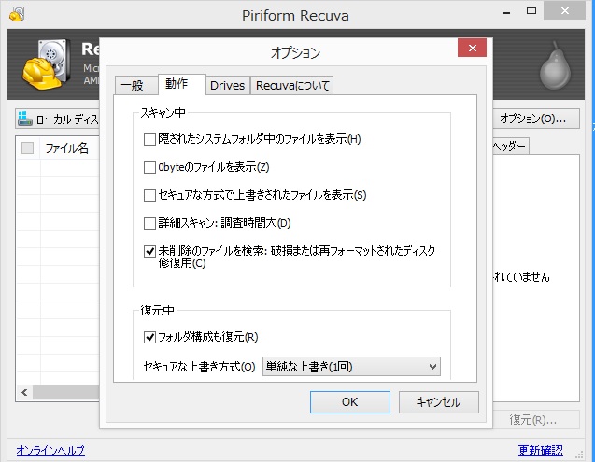Switch to the 一般 tab
Screen dimensions: 595x462
click(x=136, y=85)
